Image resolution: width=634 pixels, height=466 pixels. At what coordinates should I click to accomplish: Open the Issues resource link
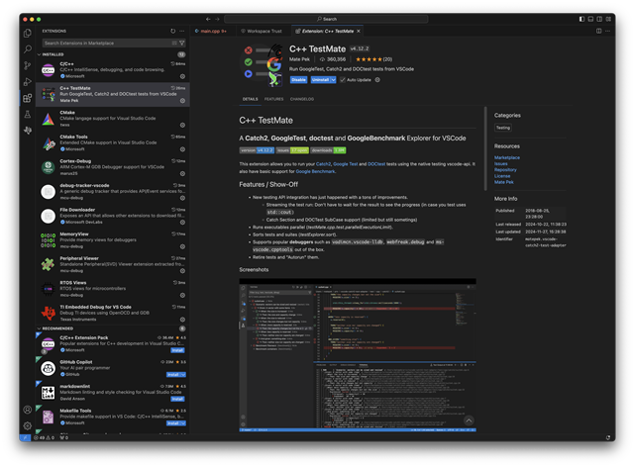(x=500, y=164)
